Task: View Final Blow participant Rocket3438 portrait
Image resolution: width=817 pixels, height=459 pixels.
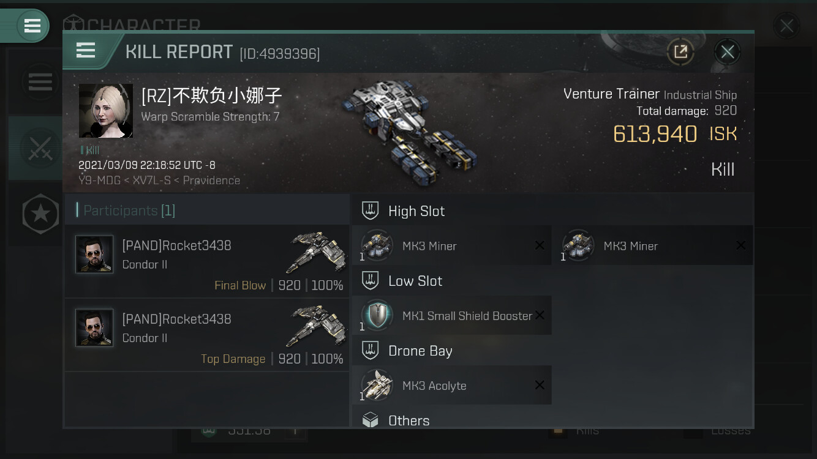Action: [x=94, y=254]
